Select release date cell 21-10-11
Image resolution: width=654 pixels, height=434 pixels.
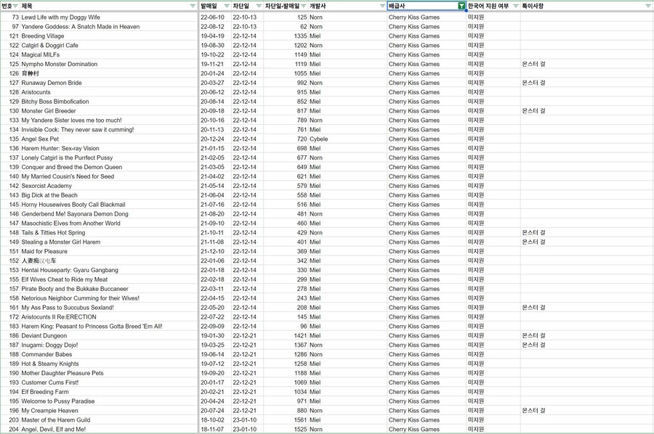coord(212,232)
